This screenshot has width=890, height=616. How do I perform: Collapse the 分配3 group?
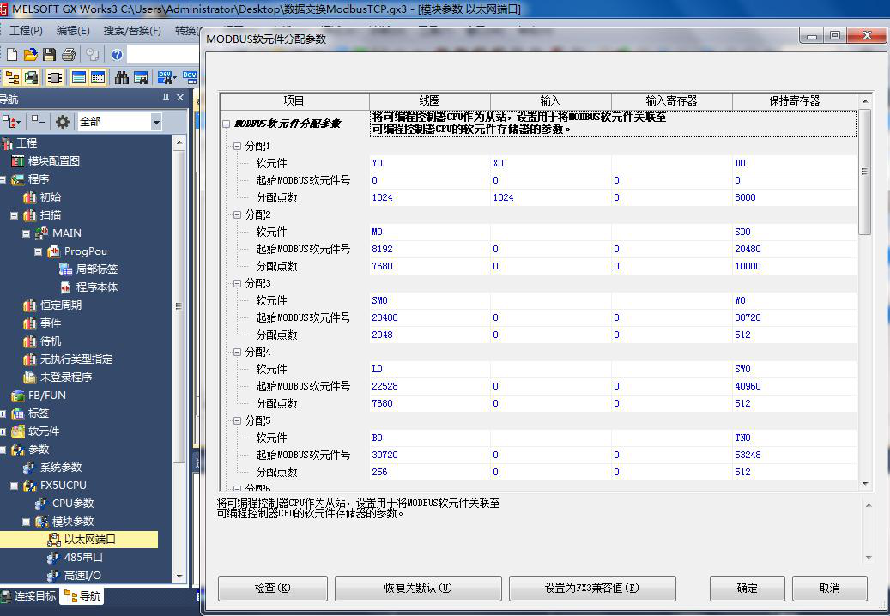(237, 284)
